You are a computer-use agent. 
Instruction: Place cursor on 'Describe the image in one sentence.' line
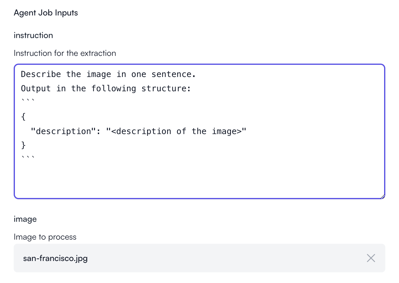tap(108, 74)
